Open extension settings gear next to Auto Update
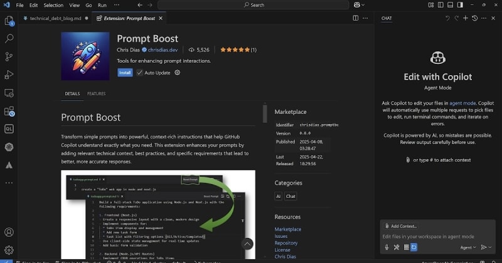This screenshot has height=263, width=502. pyautogui.click(x=178, y=73)
